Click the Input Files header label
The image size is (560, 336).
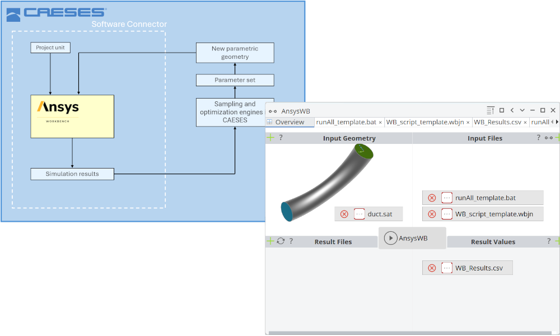(485, 138)
